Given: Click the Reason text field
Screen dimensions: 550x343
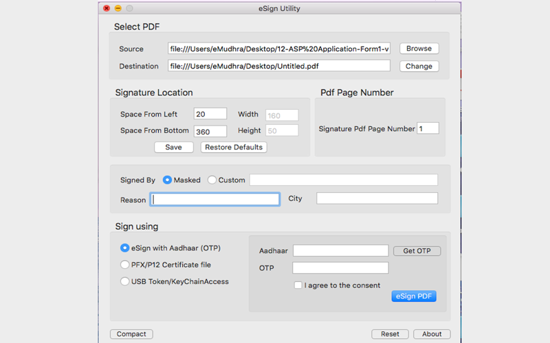Looking at the screenshot, I should 214,199.
